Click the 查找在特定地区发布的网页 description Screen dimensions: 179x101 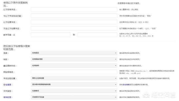pyautogui.click(x=130, y=59)
